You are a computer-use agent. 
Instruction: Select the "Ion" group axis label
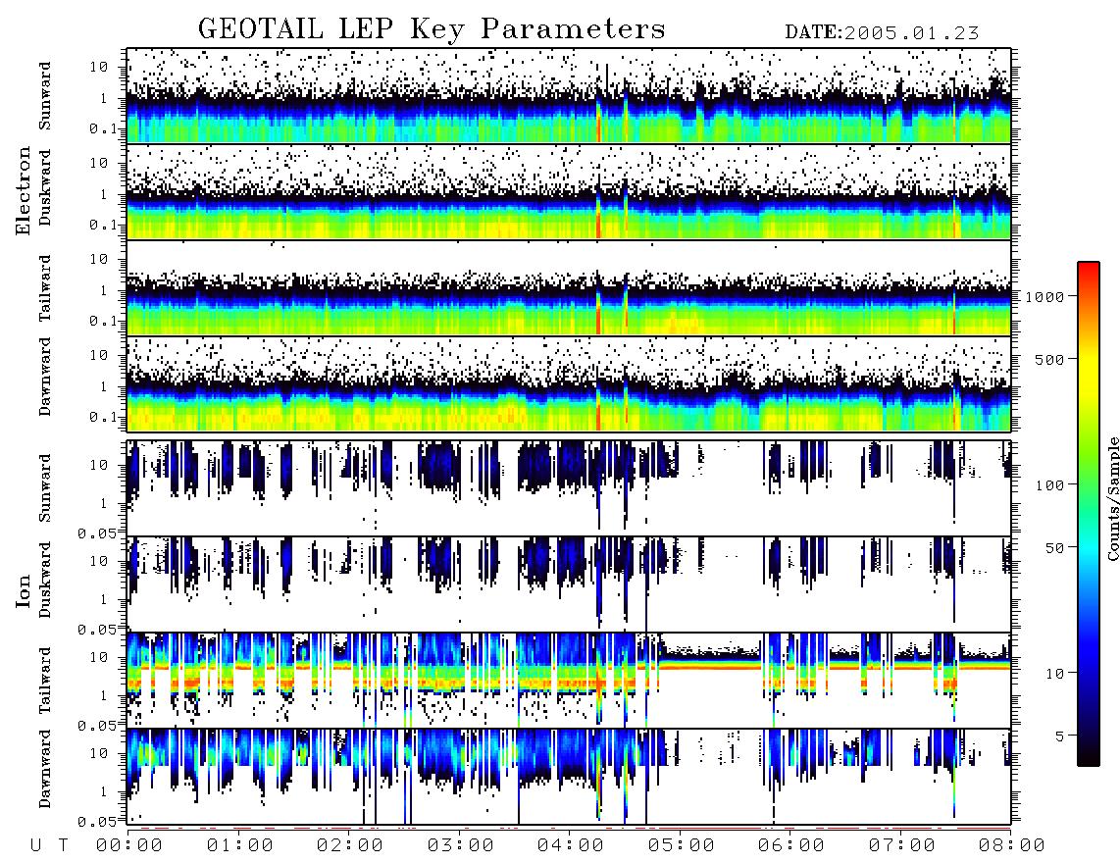coord(24,590)
